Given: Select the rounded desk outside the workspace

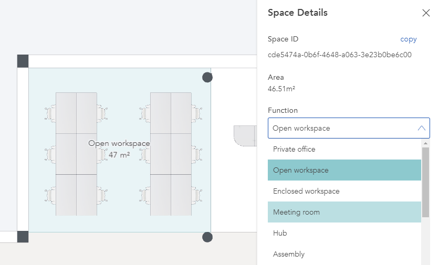Looking at the screenshot, I should pos(245,136).
